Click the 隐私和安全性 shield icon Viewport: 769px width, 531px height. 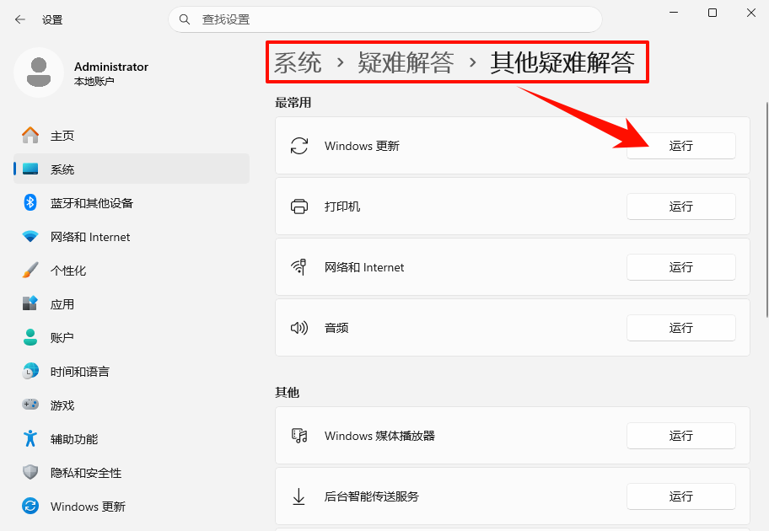tap(30, 472)
